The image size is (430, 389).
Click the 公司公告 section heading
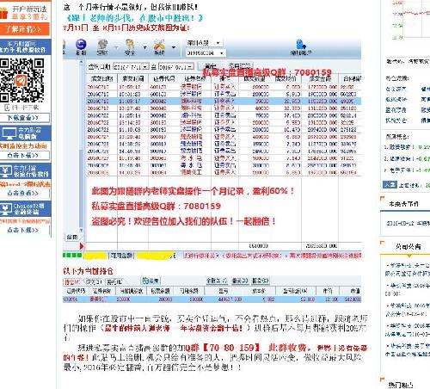point(408,246)
